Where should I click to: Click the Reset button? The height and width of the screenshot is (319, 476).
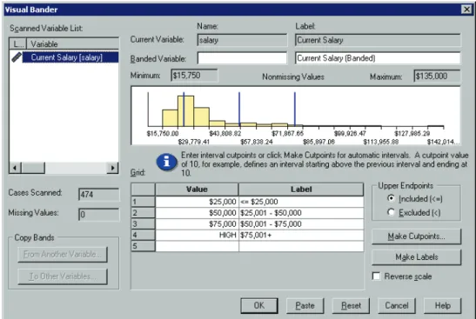(351, 305)
